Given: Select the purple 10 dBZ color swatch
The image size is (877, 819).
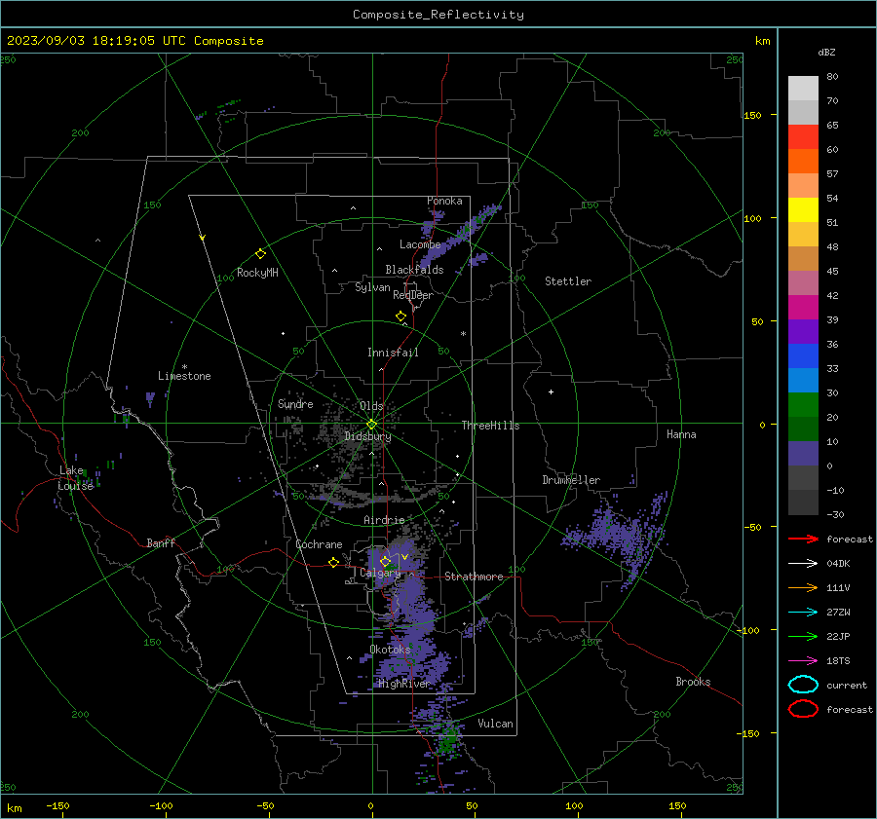Looking at the screenshot, I should pos(803,453).
